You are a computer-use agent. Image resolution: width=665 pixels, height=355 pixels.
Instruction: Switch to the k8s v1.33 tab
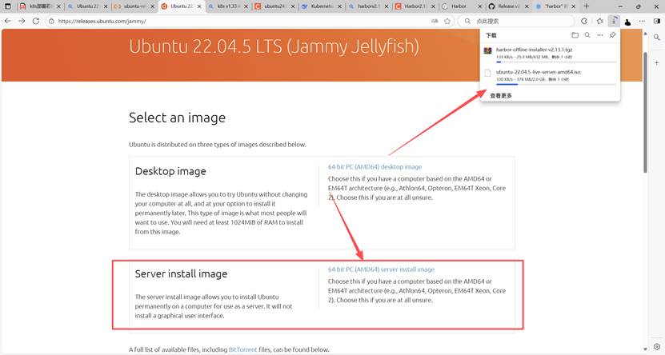click(229, 6)
